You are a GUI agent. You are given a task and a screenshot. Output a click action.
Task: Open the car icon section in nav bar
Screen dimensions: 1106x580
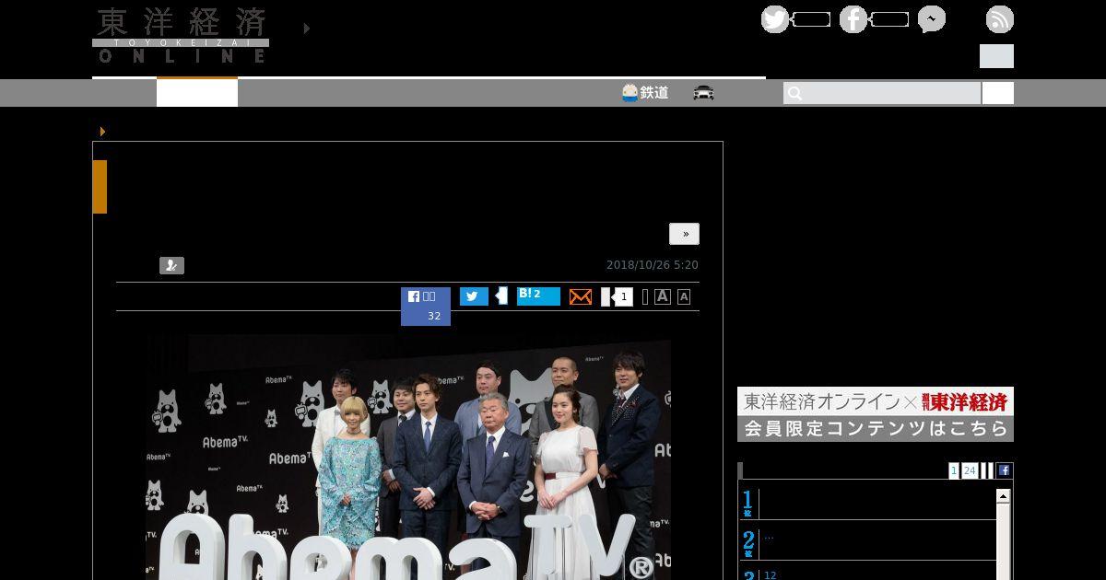pyautogui.click(x=704, y=93)
